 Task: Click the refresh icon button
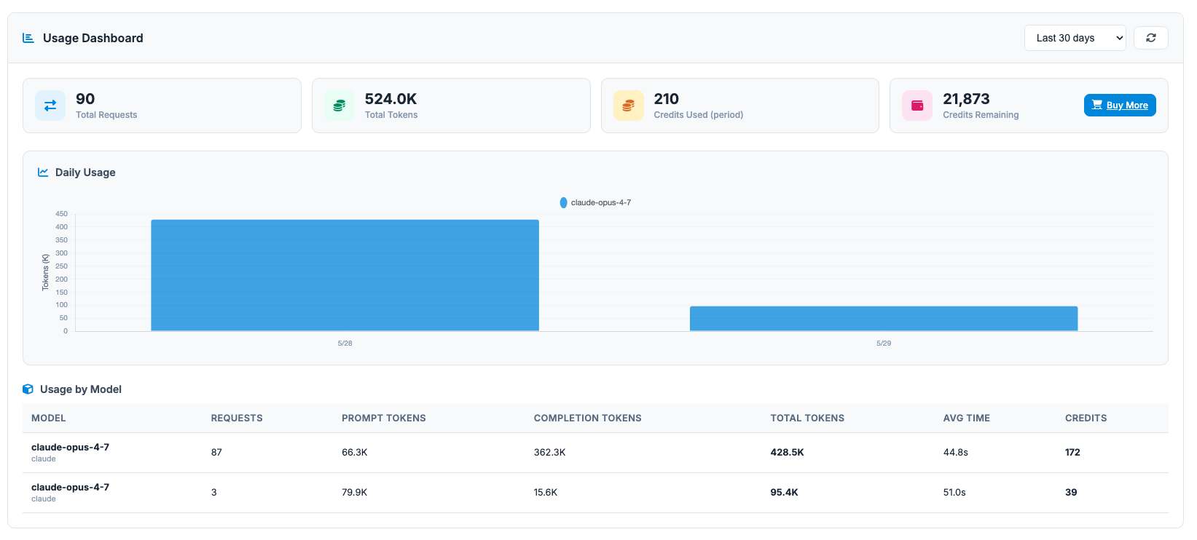(1150, 38)
